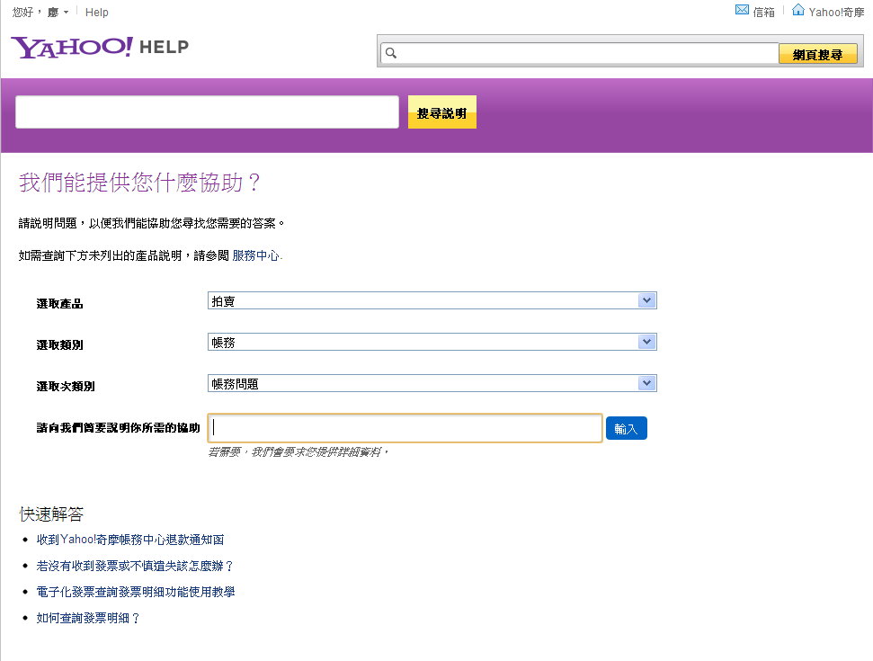The height and width of the screenshot is (661, 873).
Task: Click the 網頁搜尋 button
Action: pos(817,54)
